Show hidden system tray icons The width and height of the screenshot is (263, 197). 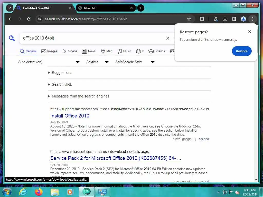tap(218, 192)
